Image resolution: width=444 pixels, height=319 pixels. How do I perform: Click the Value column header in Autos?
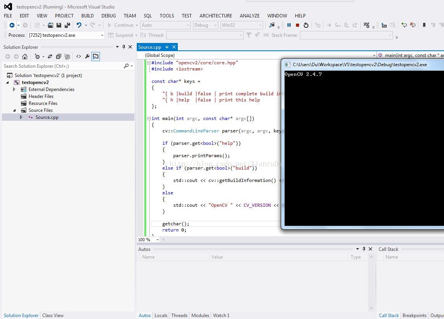pos(217,257)
